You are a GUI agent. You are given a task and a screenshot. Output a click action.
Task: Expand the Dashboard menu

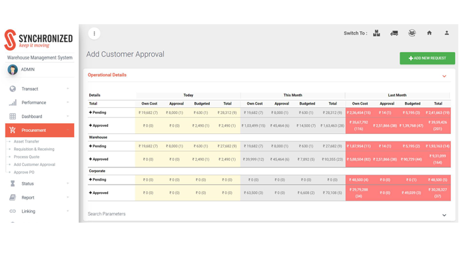click(68, 116)
